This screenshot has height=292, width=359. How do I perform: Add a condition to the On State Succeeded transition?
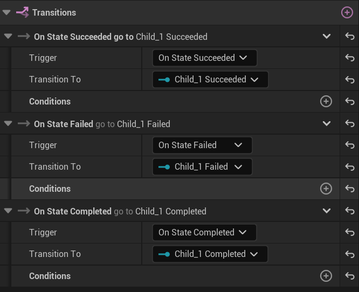click(326, 101)
